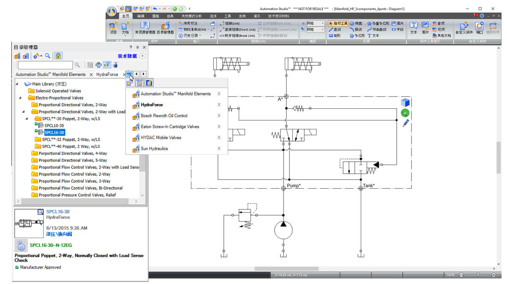Click the 视频 video item

(x=438, y=29)
